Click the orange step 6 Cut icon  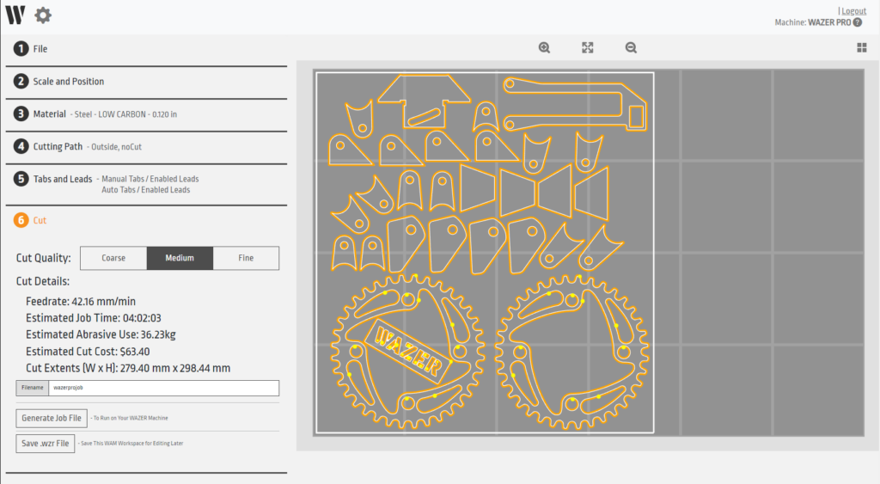point(21,220)
